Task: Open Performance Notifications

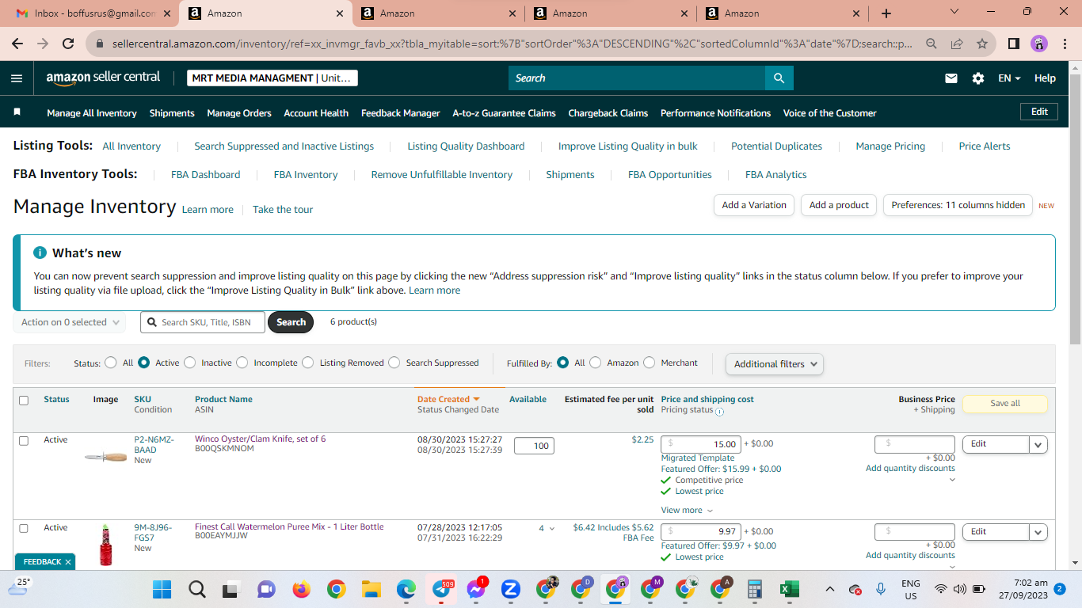Action: 715,113
